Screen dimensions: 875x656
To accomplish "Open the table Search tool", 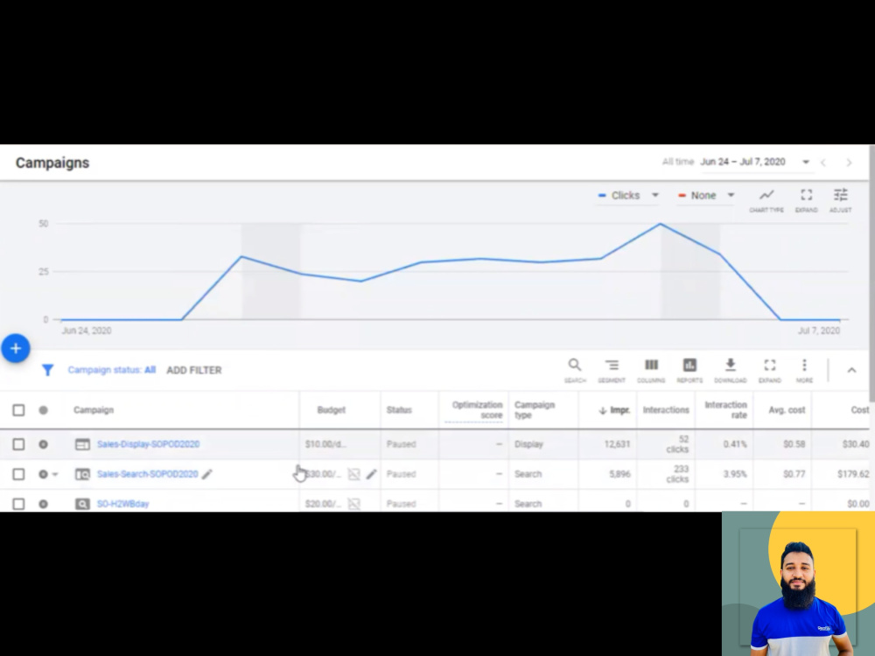I will (575, 370).
